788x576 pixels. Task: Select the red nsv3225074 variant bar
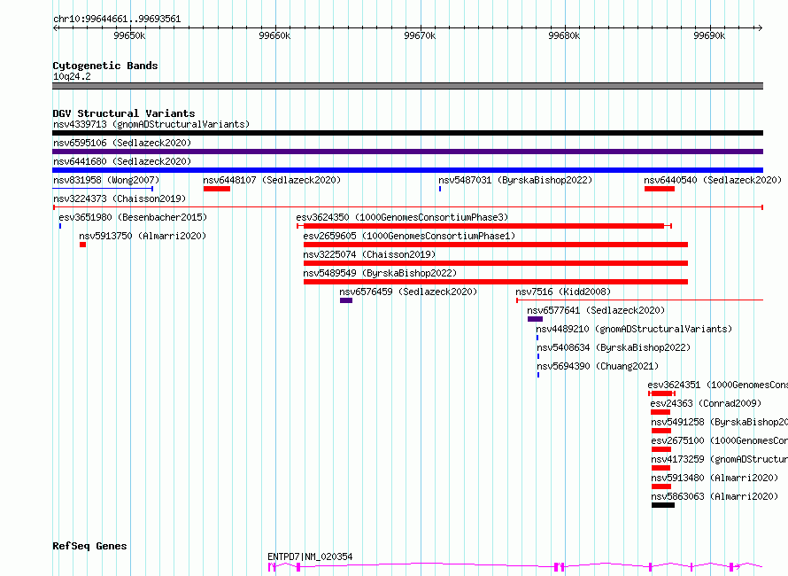pos(496,263)
